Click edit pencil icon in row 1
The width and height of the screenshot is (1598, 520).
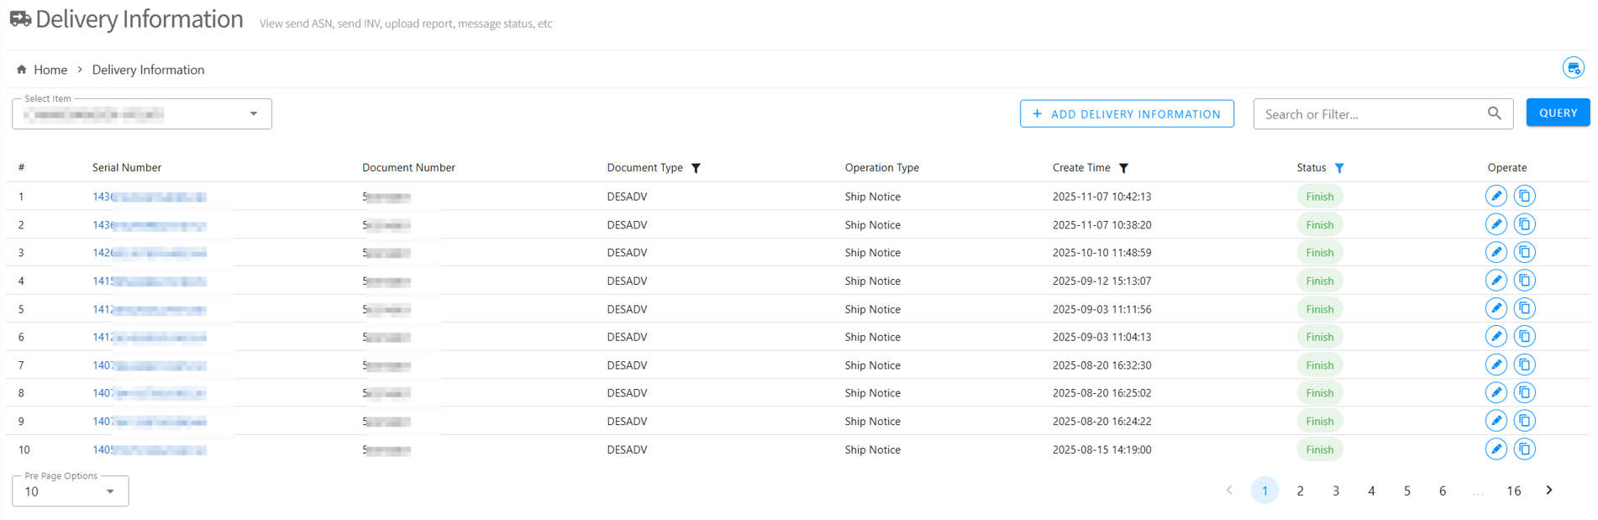tap(1495, 197)
